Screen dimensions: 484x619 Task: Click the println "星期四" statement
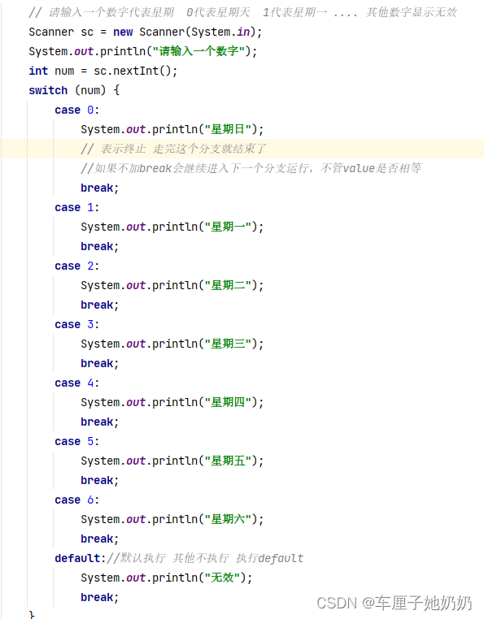(x=172, y=402)
